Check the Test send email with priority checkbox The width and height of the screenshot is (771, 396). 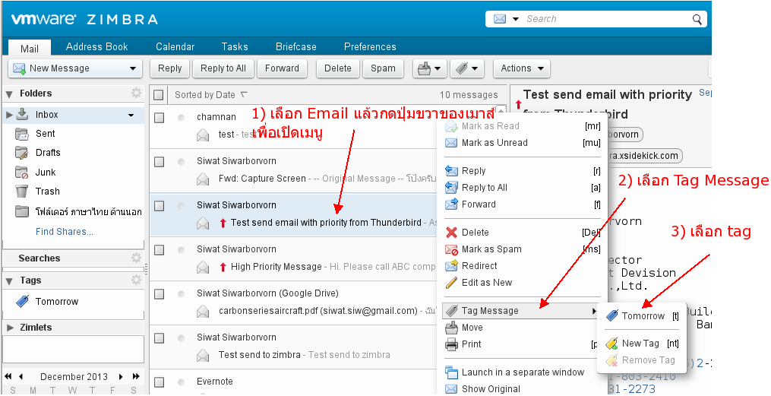click(x=159, y=206)
